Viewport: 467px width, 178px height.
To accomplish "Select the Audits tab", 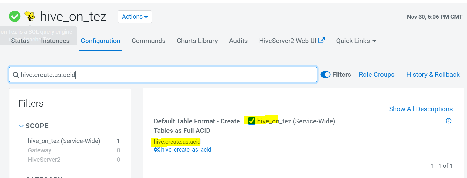I will pyautogui.click(x=238, y=41).
